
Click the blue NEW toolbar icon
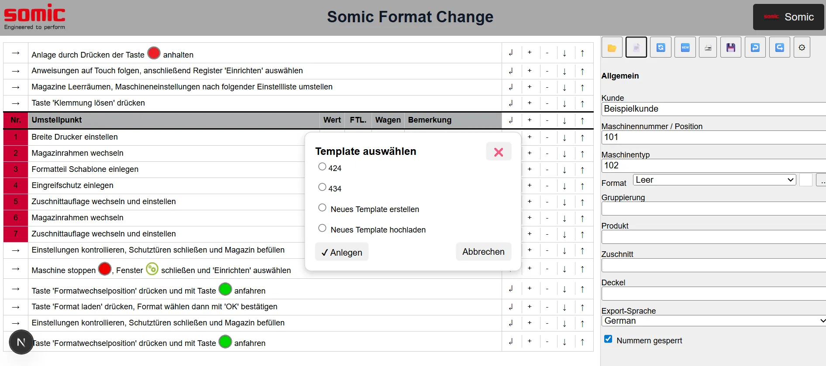click(x=685, y=48)
